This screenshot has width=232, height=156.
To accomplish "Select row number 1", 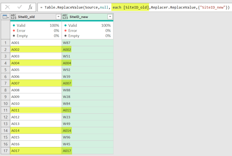I will click(x=5, y=43).
